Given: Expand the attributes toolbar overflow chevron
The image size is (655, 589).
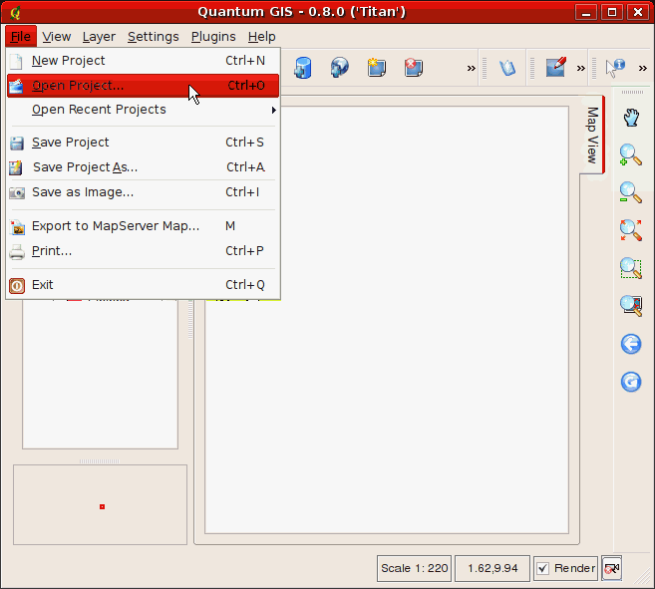Looking at the screenshot, I should pos(642,68).
